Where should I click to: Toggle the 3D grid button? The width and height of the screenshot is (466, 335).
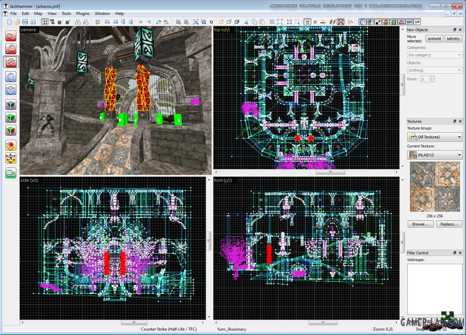pyautogui.click(x=52, y=22)
